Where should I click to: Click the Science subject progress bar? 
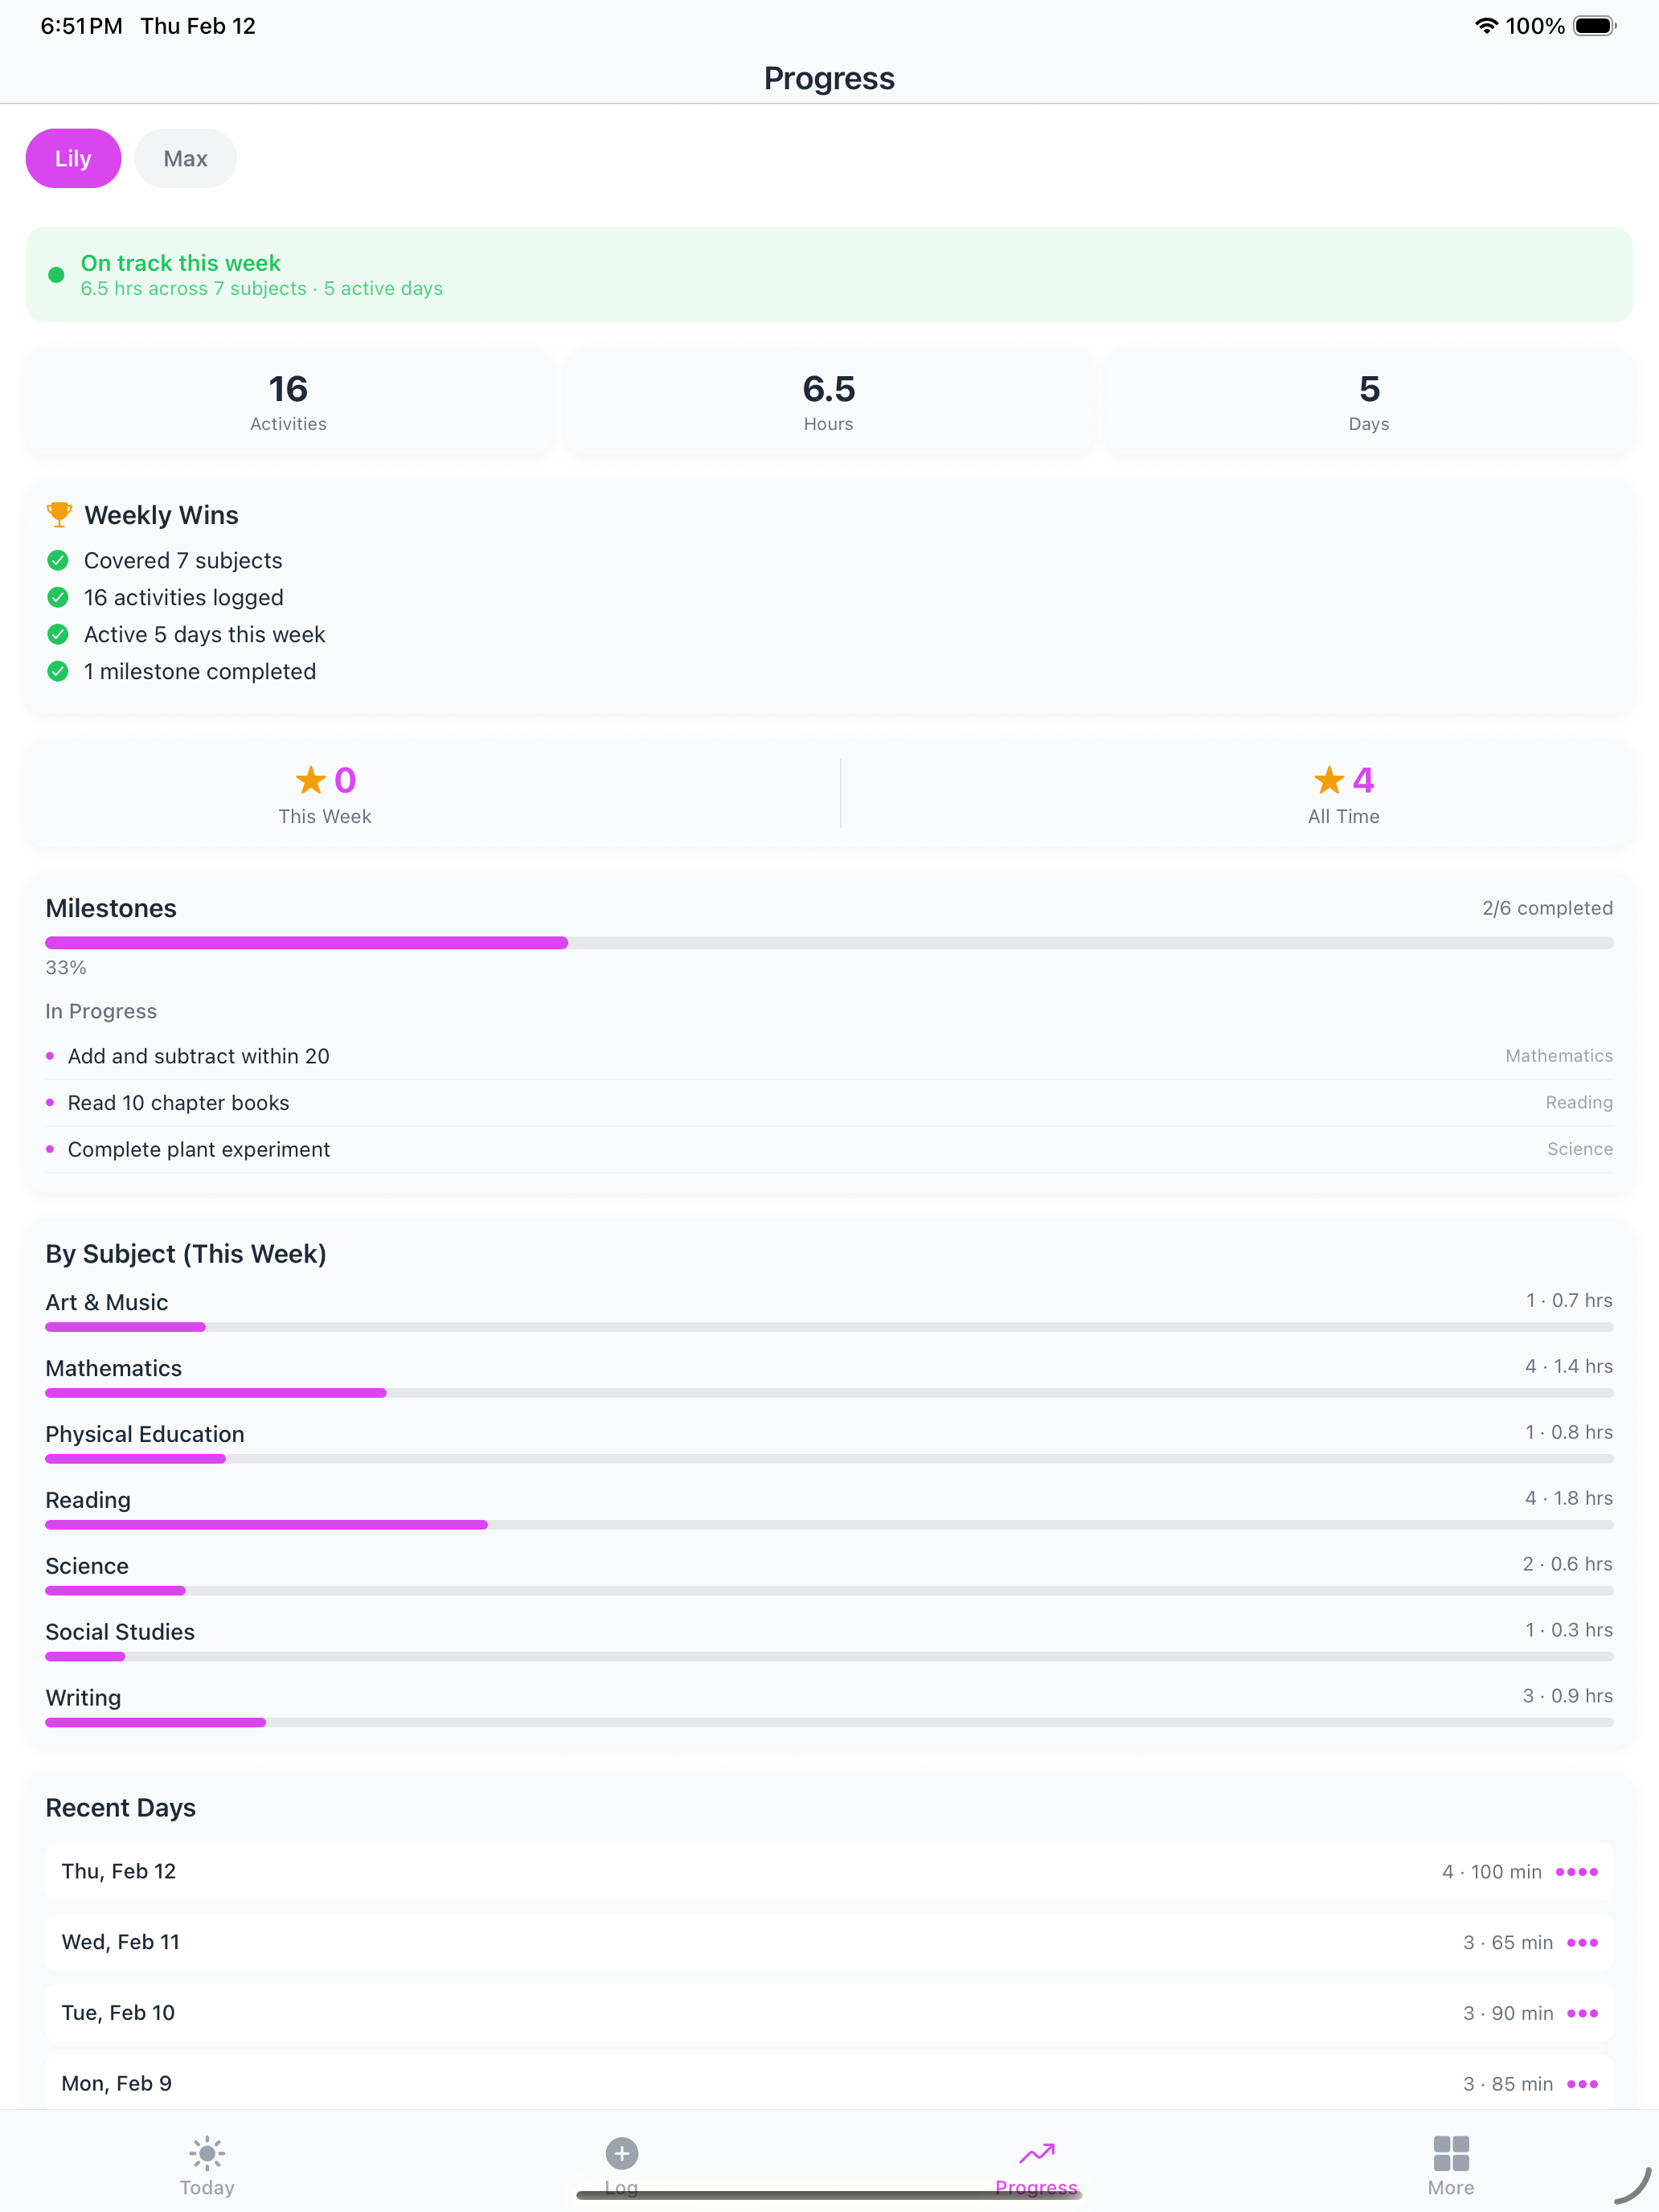coord(829,1591)
